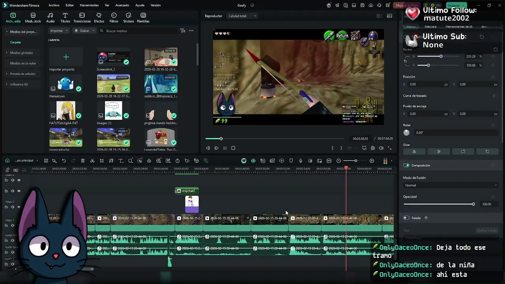505x284 pixels.
Task: Select the therealryan media thumbnail
Action: pos(66,84)
